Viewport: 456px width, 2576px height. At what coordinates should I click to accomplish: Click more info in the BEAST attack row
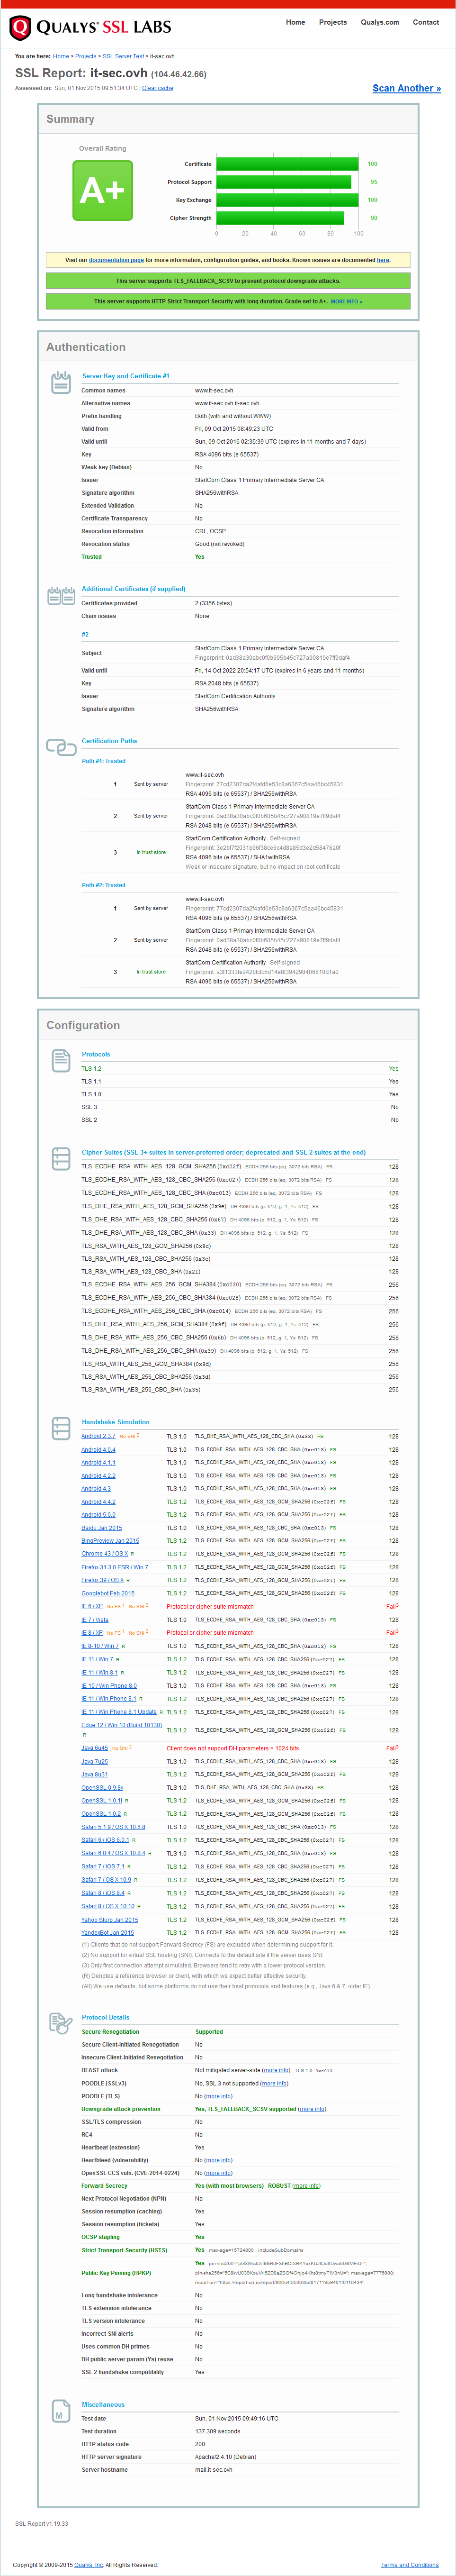point(277,2070)
